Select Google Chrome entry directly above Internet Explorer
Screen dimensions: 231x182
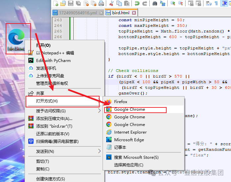pos(144,124)
